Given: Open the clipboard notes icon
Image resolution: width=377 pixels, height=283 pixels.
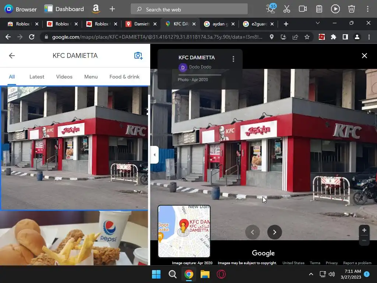Looking at the screenshot, I should [x=319, y=9].
